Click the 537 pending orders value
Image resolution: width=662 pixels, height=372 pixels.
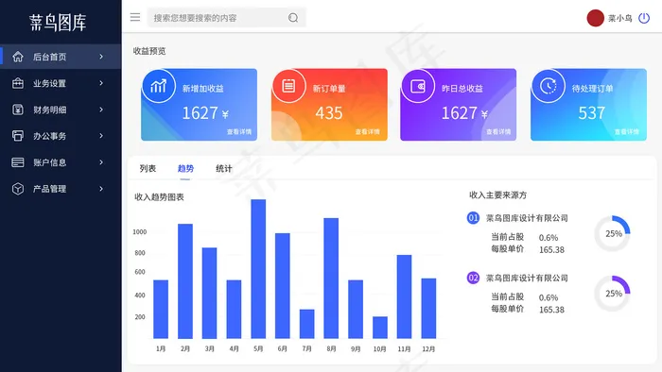591,113
